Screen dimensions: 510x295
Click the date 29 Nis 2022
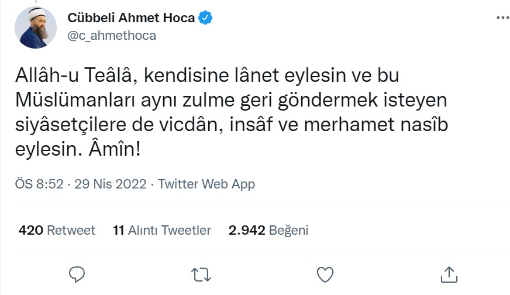tap(109, 184)
